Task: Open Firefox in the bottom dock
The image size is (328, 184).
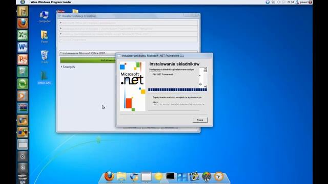Action: click(x=109, y=176)
